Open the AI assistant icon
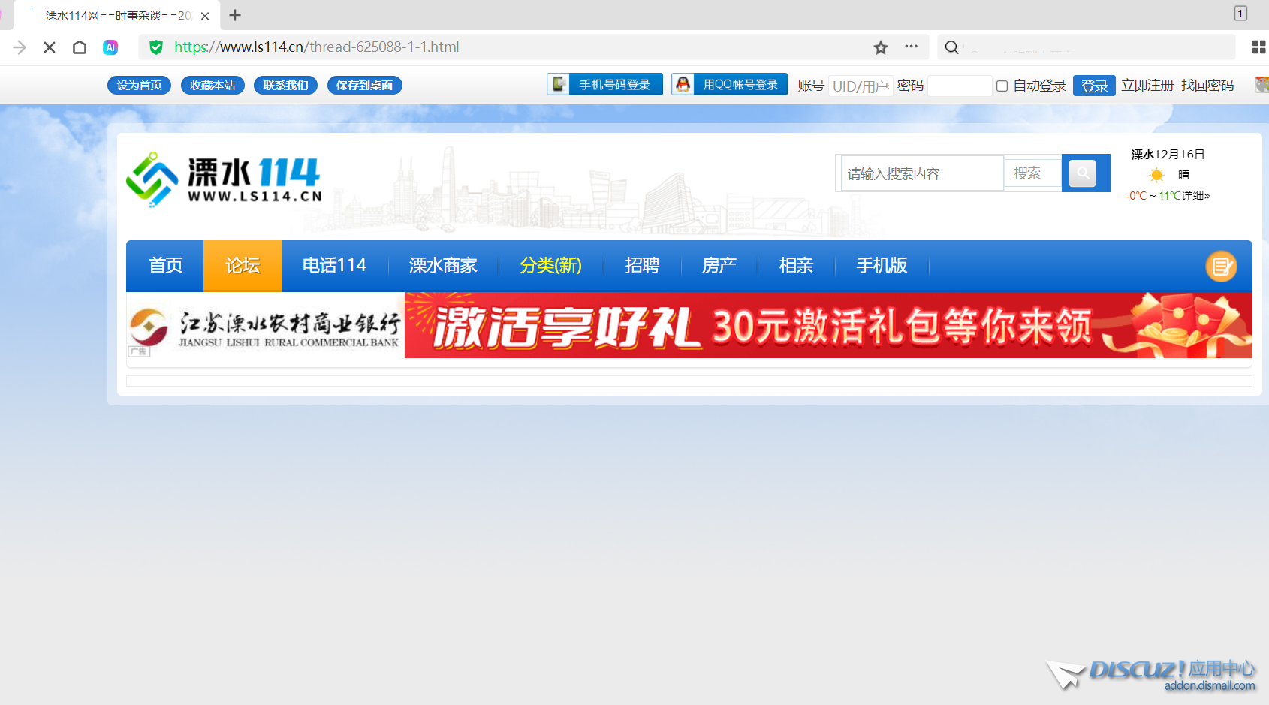The image size is (1269, 705). click(110, 47)
